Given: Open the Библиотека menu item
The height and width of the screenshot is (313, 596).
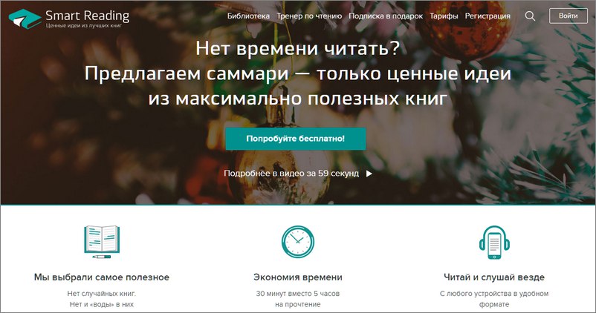Looking at the screenshot, I should [x=249, y=16].
